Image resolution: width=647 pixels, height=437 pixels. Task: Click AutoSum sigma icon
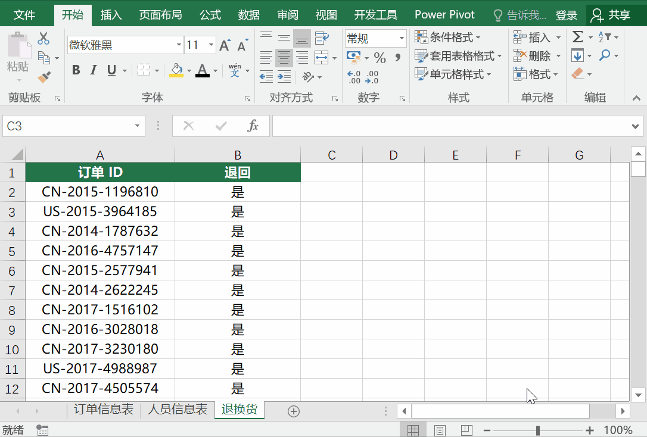pyautogui.click(x=578, y=37)
